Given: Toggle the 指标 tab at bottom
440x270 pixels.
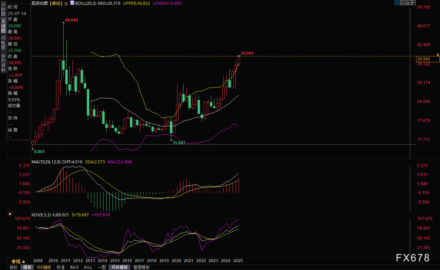Looking at the screenshot, I should click(x=14, y=267).
